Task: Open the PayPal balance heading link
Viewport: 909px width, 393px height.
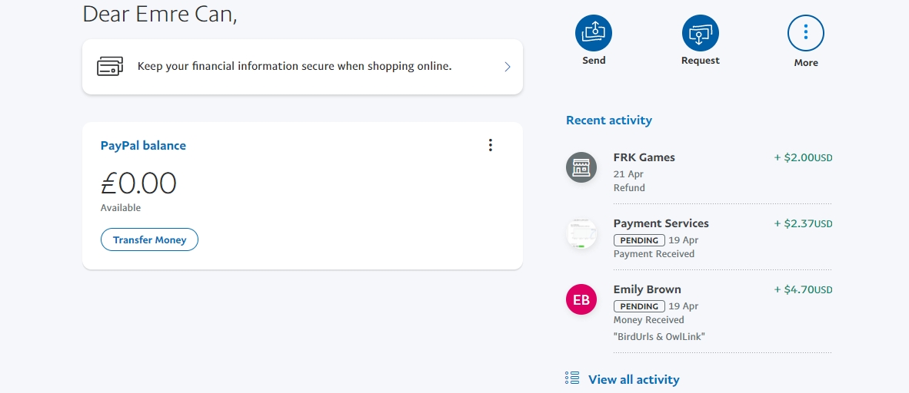Action: 143,145
